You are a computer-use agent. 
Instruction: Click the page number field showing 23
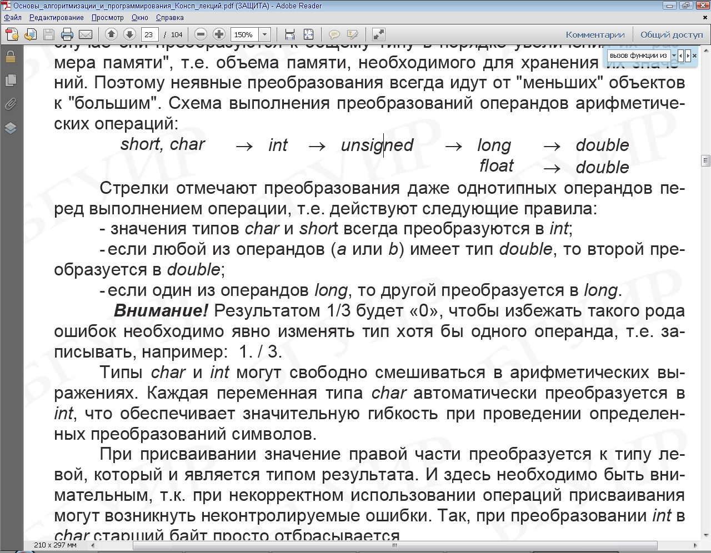149,34
